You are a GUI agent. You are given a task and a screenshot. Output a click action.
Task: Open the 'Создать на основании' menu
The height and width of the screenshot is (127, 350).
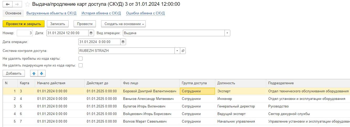(x=123, y=24)
